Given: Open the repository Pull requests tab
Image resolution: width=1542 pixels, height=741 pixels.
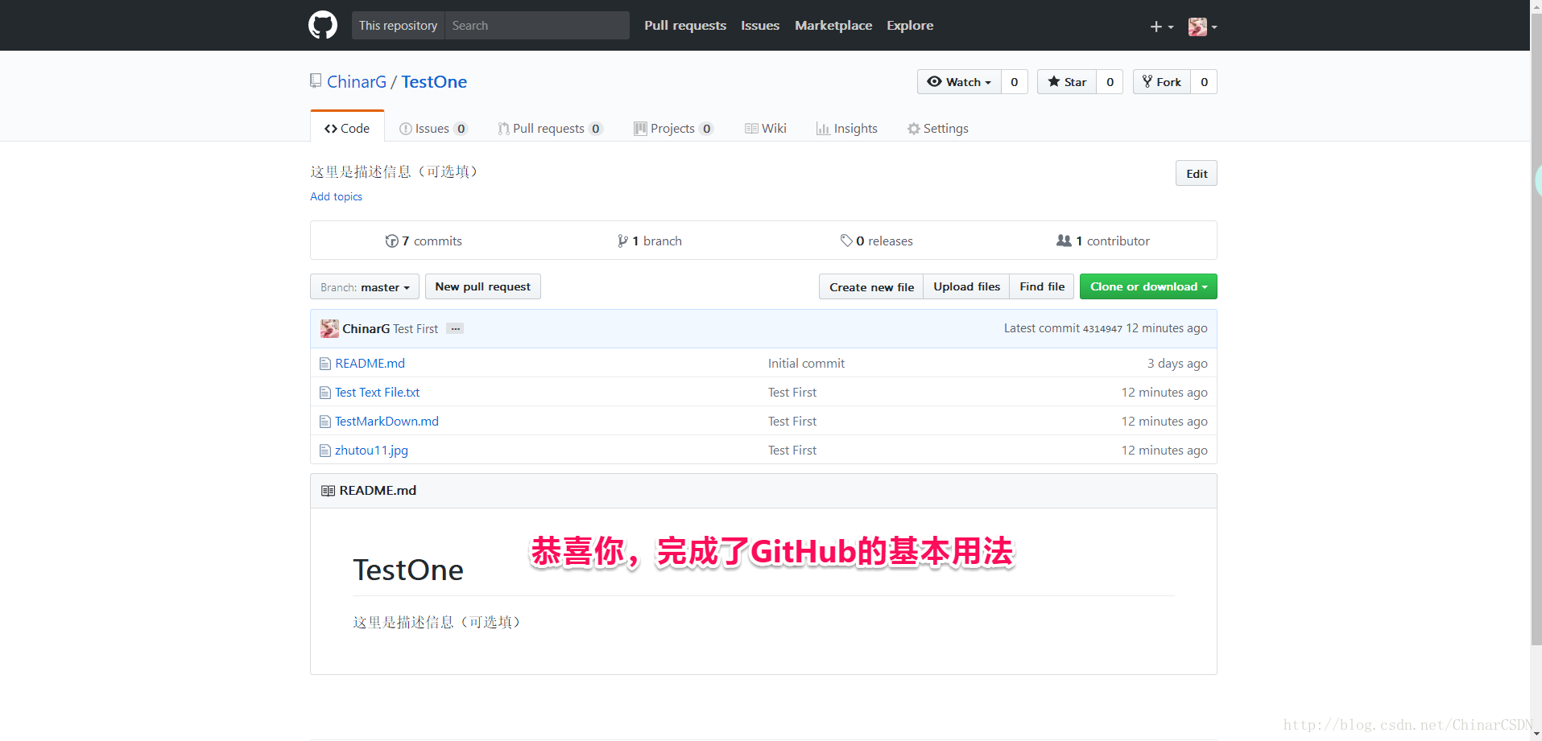Looking at the screenshot, I should click(x=550, y=128).
